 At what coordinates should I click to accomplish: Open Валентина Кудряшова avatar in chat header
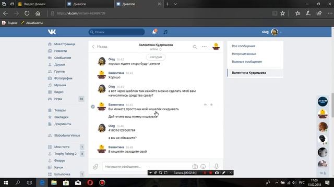pos(216,46)
